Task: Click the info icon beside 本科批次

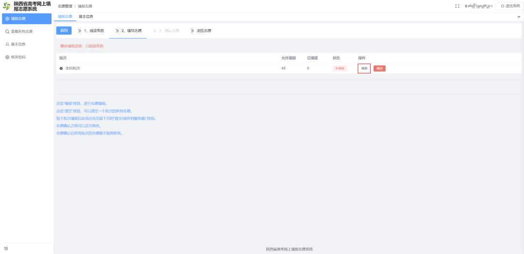Action: coord(61,68)
